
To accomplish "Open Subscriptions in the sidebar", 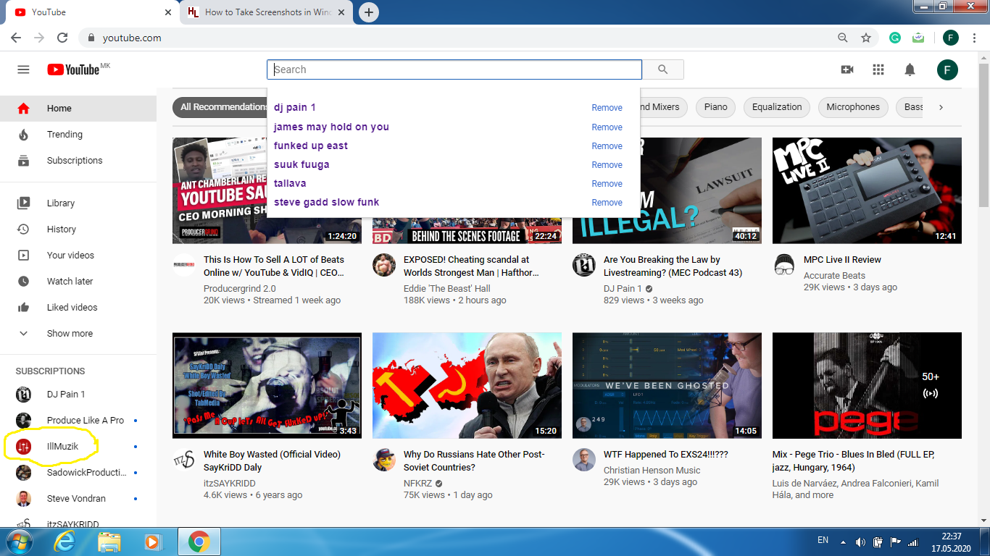I will tap(78, 160).
